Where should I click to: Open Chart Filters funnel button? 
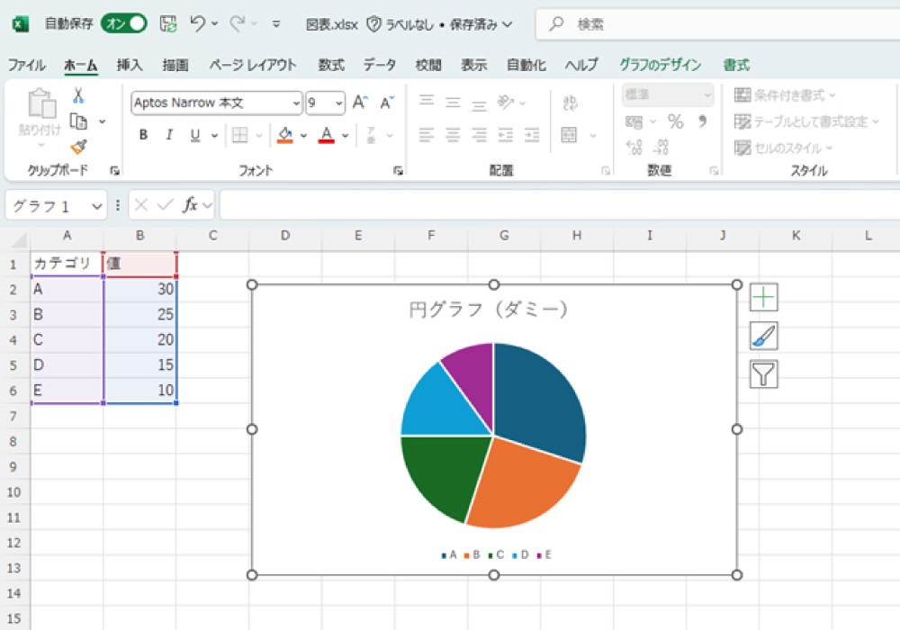[764, 374]
